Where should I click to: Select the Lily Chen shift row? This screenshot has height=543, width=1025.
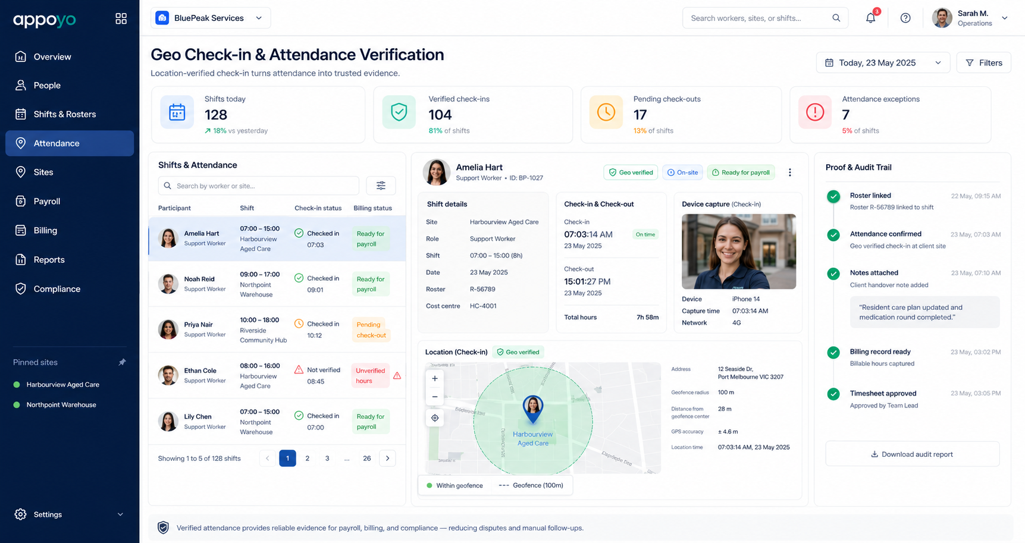click(x=277, y=421)
